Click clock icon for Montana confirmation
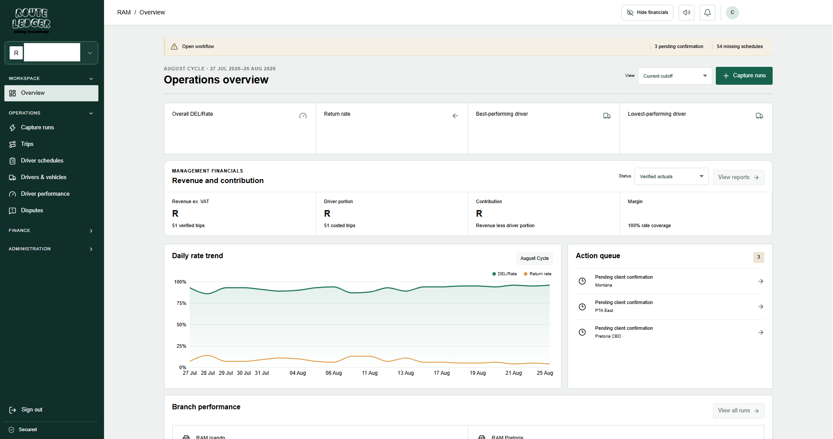 tap(582, 281)
